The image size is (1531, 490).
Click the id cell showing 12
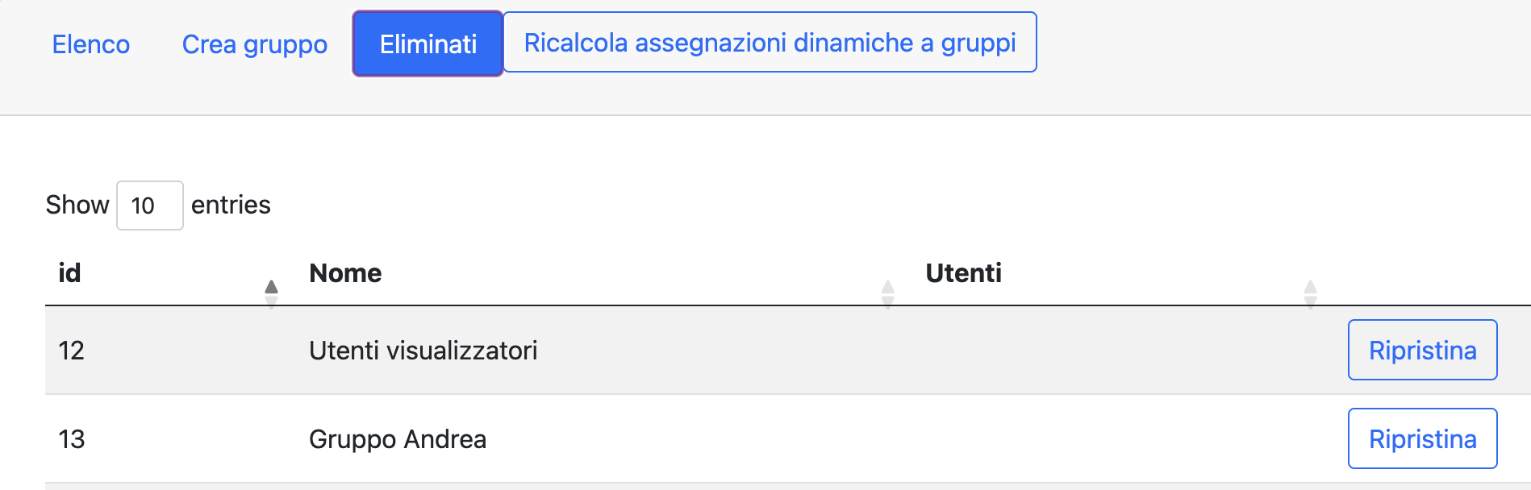(70, 350)
